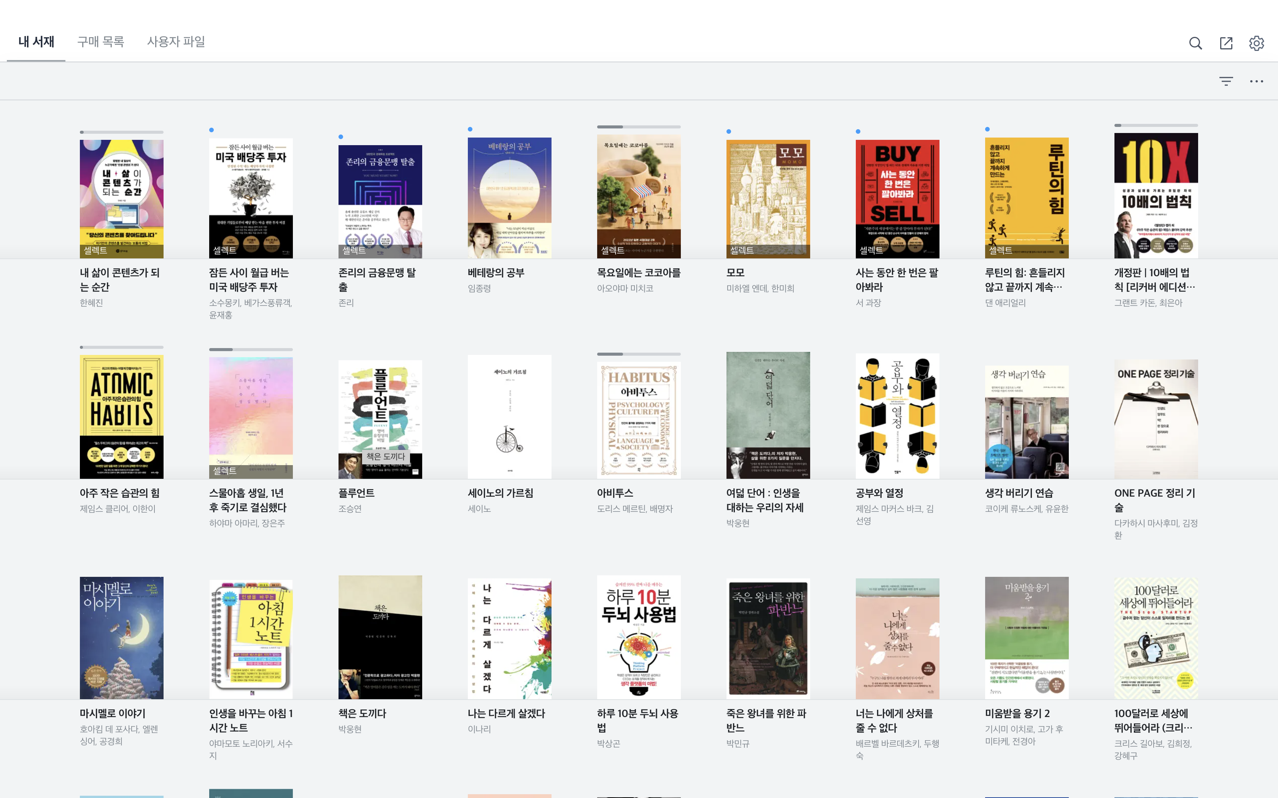Open the 미움받을 용기 2 book cover
The height and width of the screenshot is (798, 1278).
click(x=1027, y=638)
